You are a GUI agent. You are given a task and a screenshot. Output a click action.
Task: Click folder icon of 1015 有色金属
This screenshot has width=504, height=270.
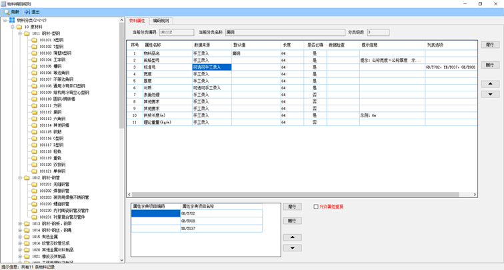click(27, 237)
